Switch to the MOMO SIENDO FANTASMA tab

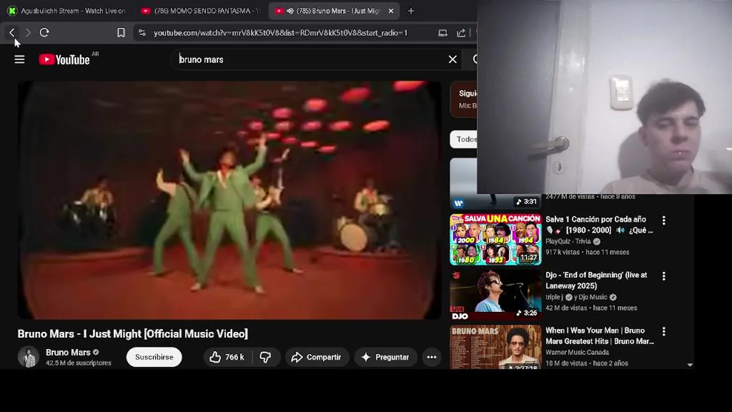click(200, 11)
